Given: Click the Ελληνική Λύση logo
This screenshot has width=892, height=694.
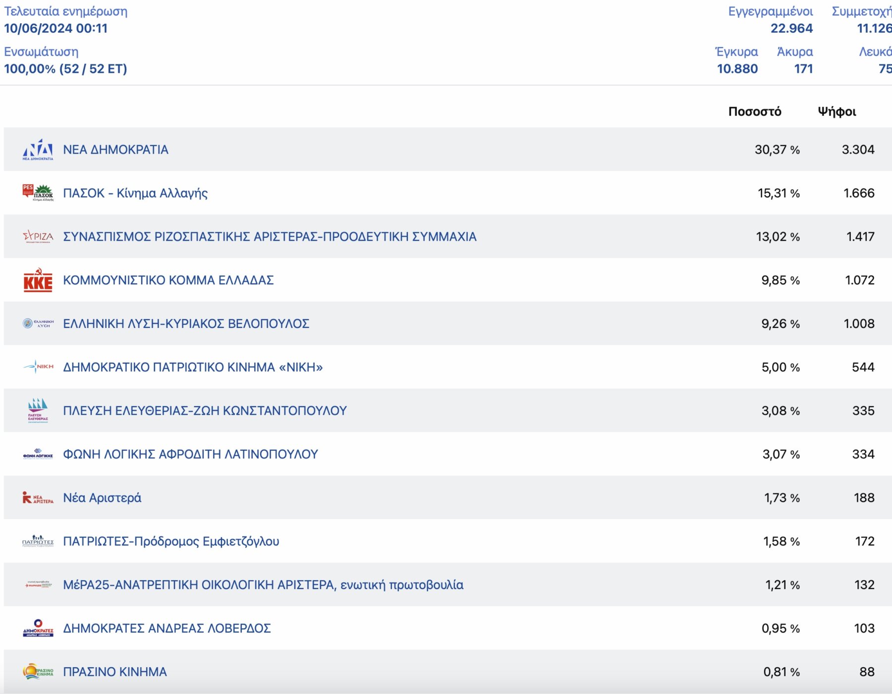Looking at the screenshot, I should coord(38,323).
